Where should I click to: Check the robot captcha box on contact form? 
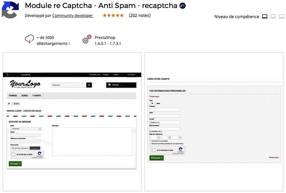coord(14,154)
